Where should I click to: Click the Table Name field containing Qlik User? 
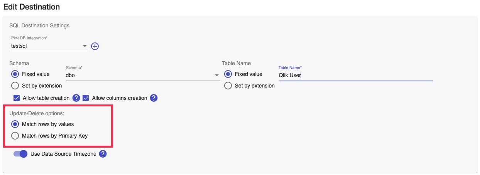pos(355,76)
